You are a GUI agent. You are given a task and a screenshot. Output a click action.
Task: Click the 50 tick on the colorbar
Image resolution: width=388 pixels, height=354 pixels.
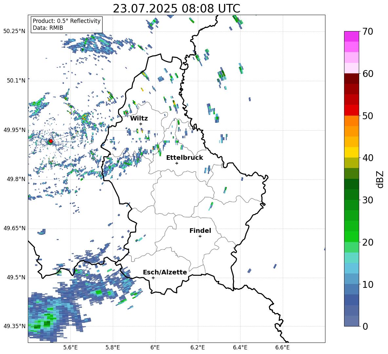coord(368,116)
